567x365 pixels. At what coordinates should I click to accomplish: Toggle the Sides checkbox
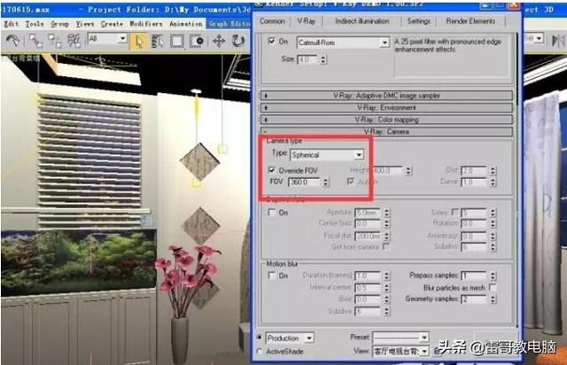(455, 212)
